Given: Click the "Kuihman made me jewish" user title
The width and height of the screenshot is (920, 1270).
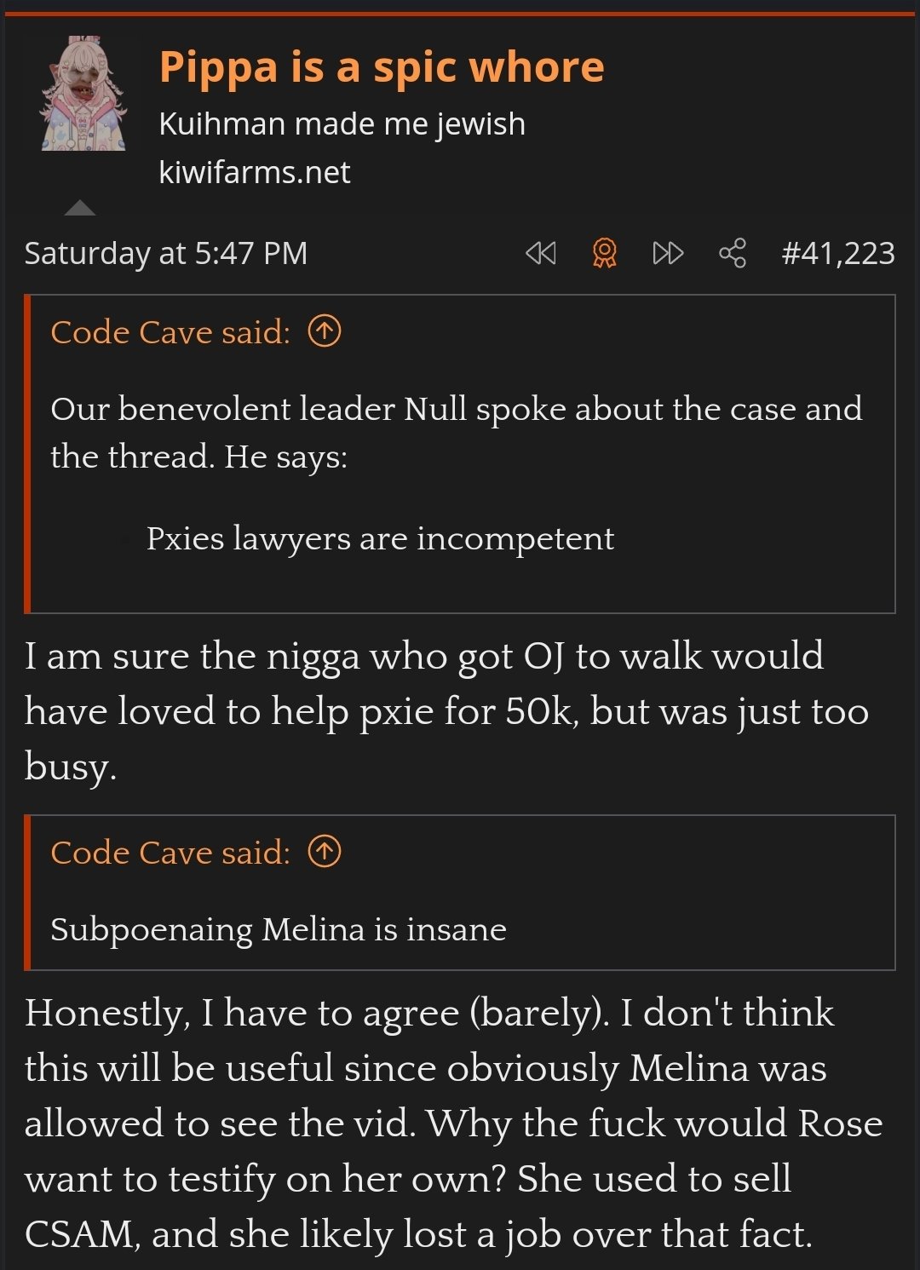Looking at the screenshot, I should coord(342,124).
